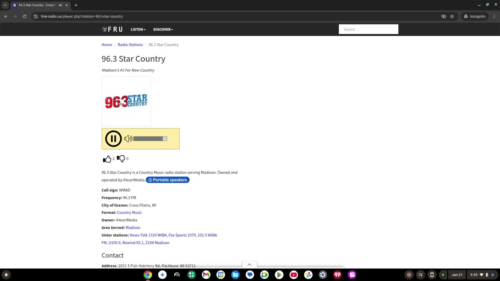Viewport: 500px width, 281px height.
Task: Open Phone Hub in system tray
Action: tap(432, 275)
